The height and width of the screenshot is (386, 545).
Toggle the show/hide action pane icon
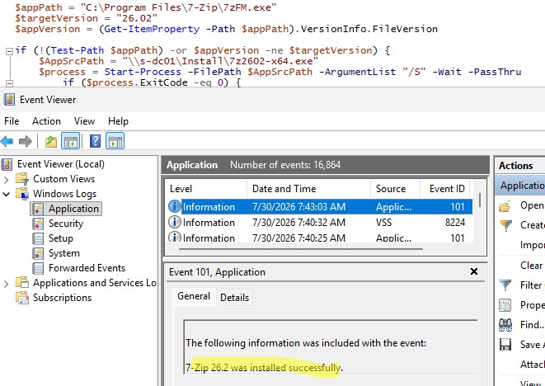point(115,142)
